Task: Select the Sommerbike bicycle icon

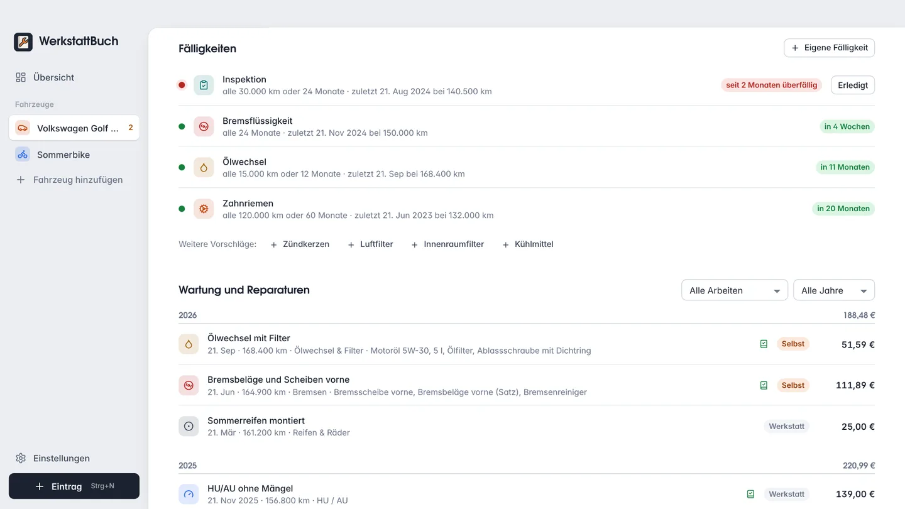Action: pyautogui.click(x=23, y=154)
